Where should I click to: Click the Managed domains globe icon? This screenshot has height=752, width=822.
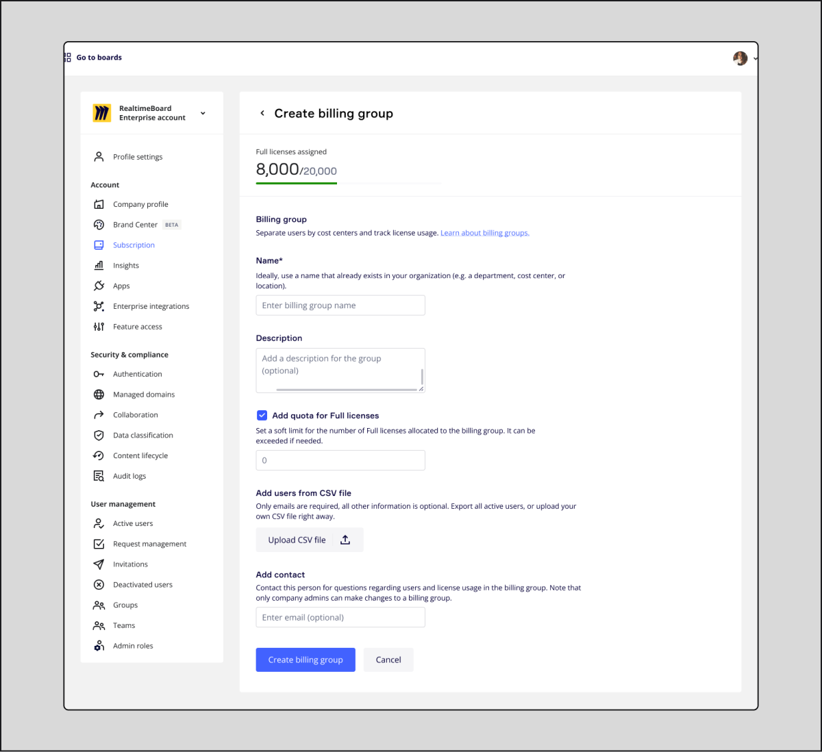[x=99, y=394]
